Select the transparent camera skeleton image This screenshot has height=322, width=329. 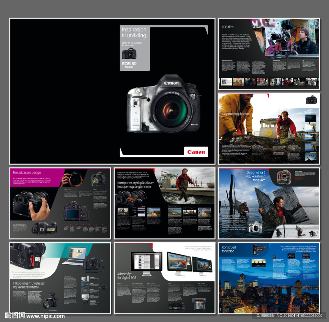tap(284, 177)
